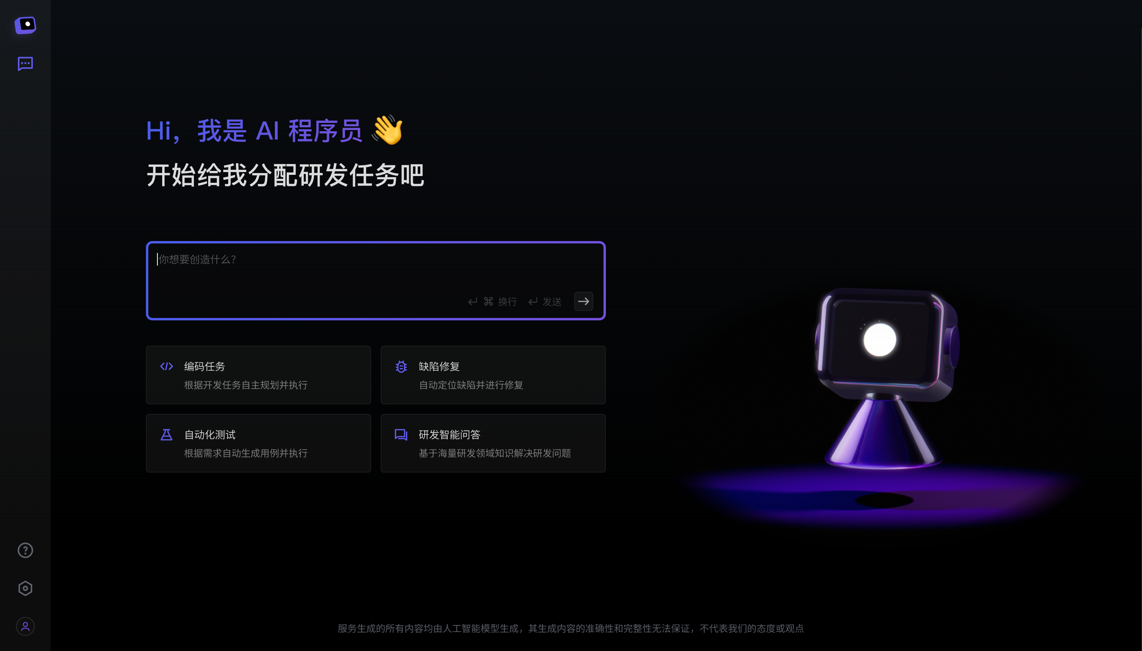Screen dimensions: 1142x651
Task: Open the R&D Q&A icon
Action: tap(401, 434)
